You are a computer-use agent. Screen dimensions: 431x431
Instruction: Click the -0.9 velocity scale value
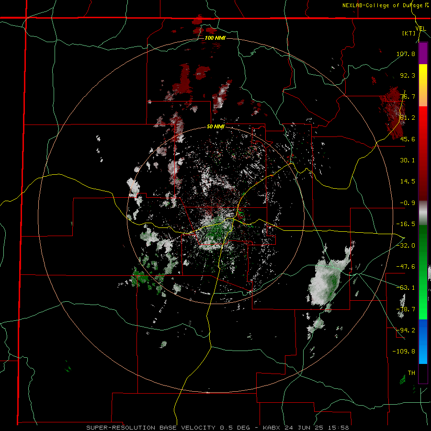(408, 203)
